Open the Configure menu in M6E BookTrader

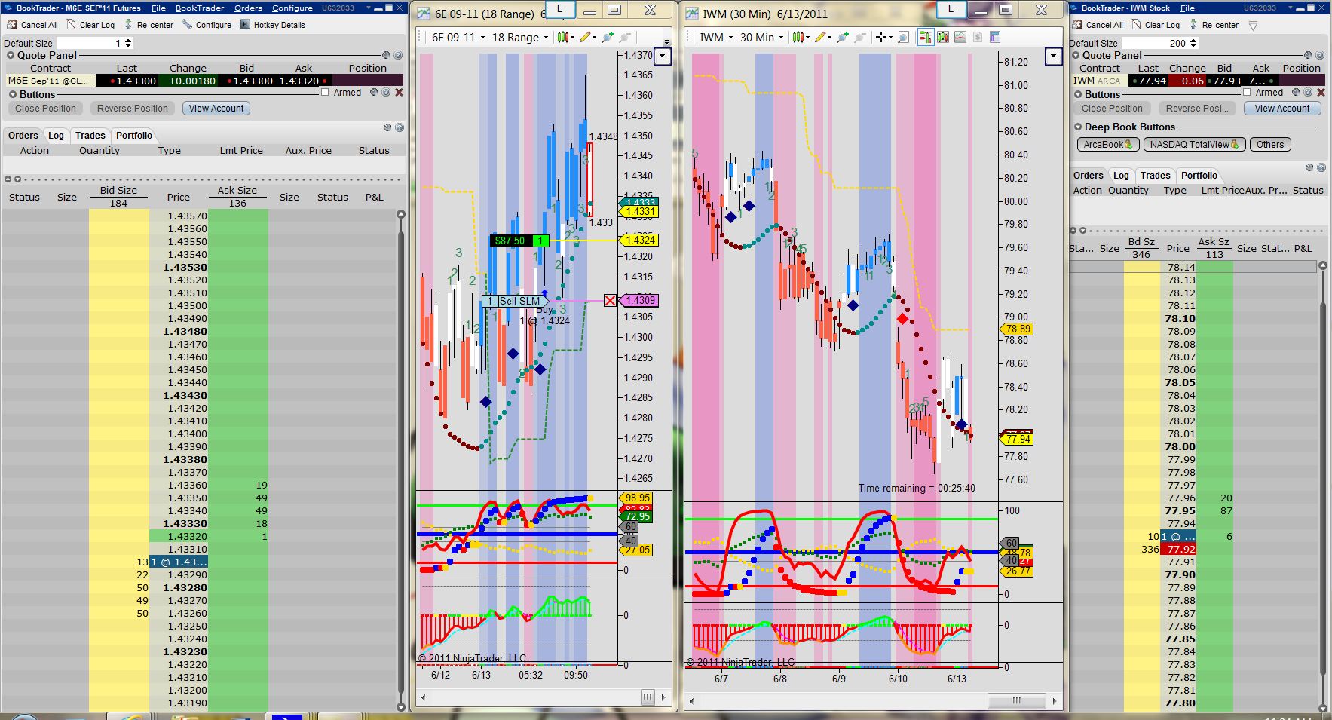coord(292,8)
